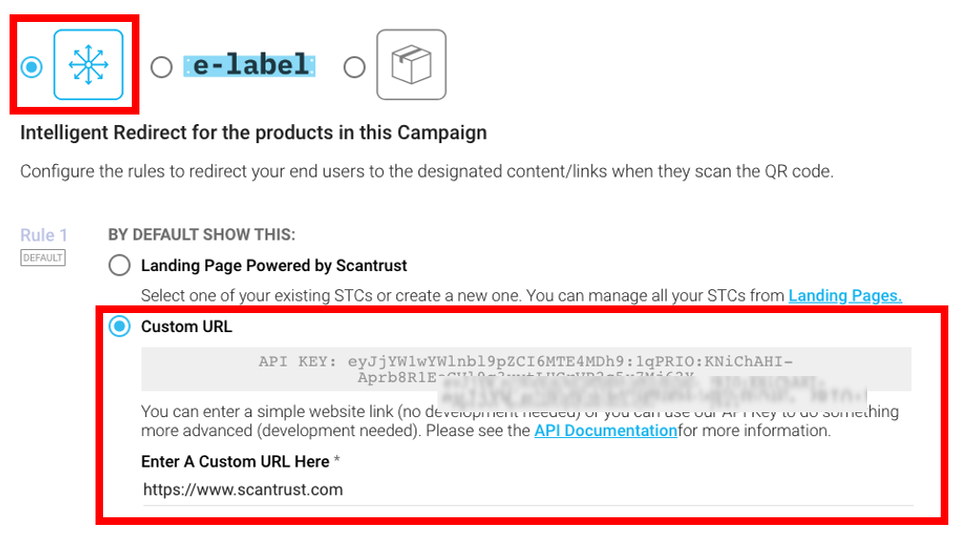Open the Landing Pages link
Viewport: 977px width, 544px height.
pos(844,296)
